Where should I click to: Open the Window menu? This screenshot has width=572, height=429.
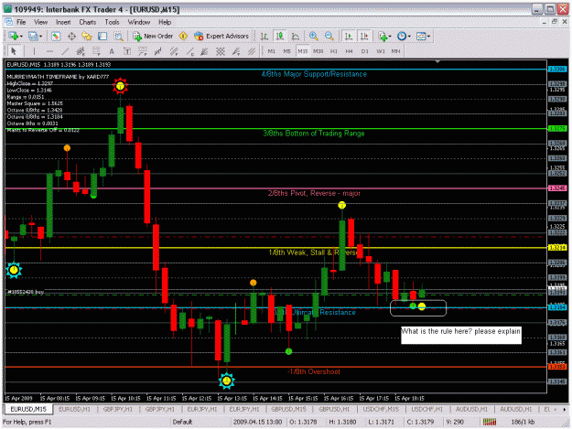coord(139,22)
